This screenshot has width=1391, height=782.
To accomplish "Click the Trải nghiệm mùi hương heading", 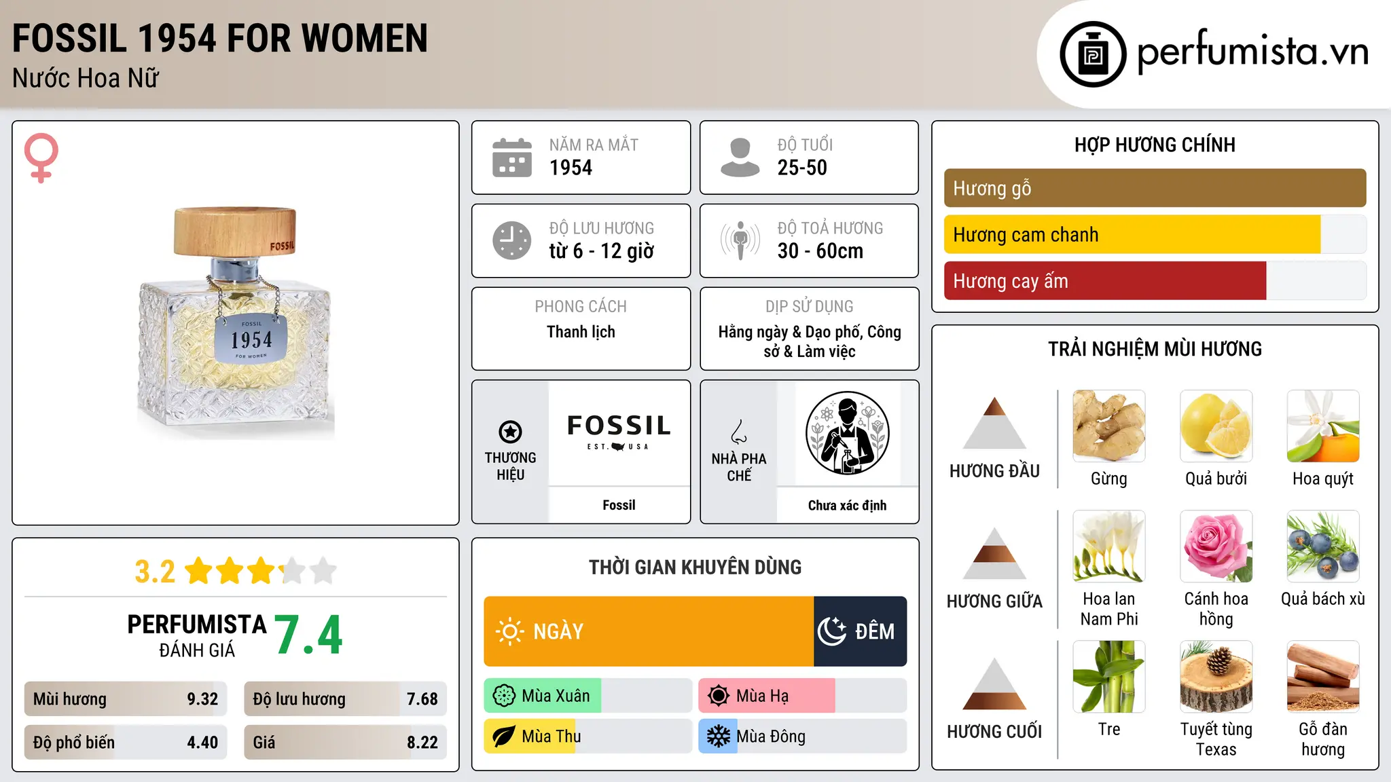I will [1155, 349].
